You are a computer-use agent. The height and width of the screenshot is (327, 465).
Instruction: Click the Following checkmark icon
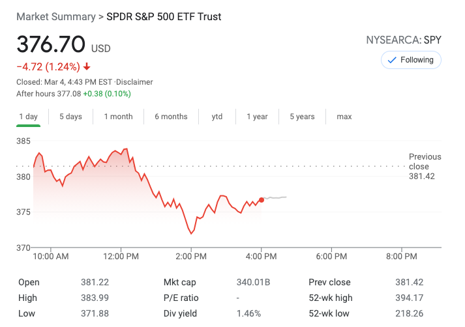pos(392,60)
